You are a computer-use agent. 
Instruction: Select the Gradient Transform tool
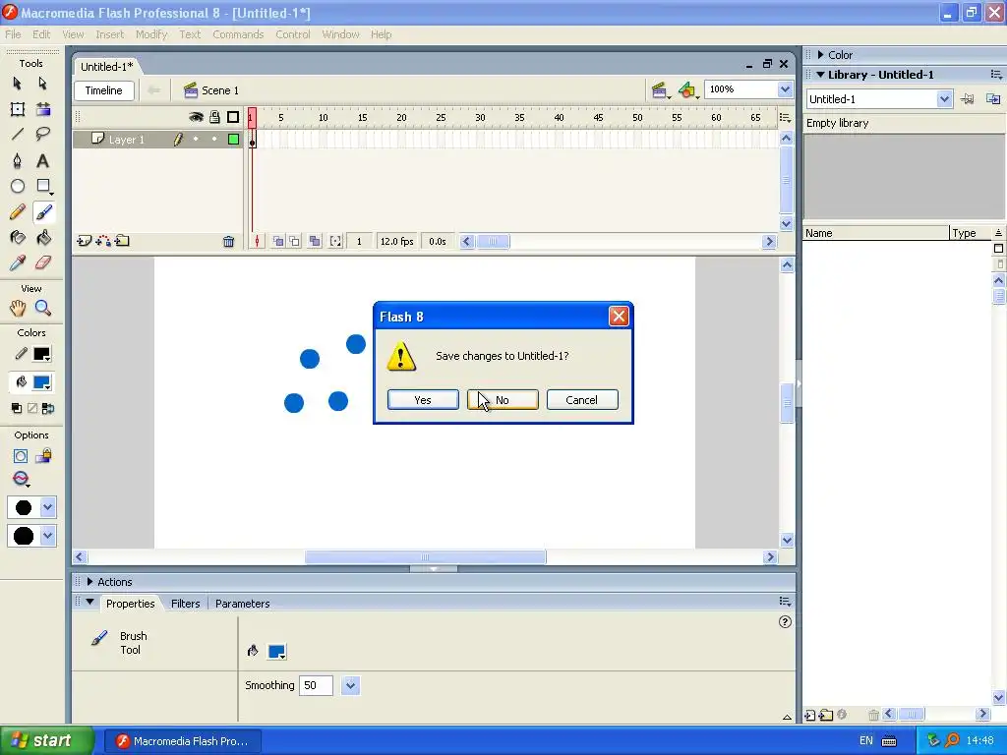point(43,109)
